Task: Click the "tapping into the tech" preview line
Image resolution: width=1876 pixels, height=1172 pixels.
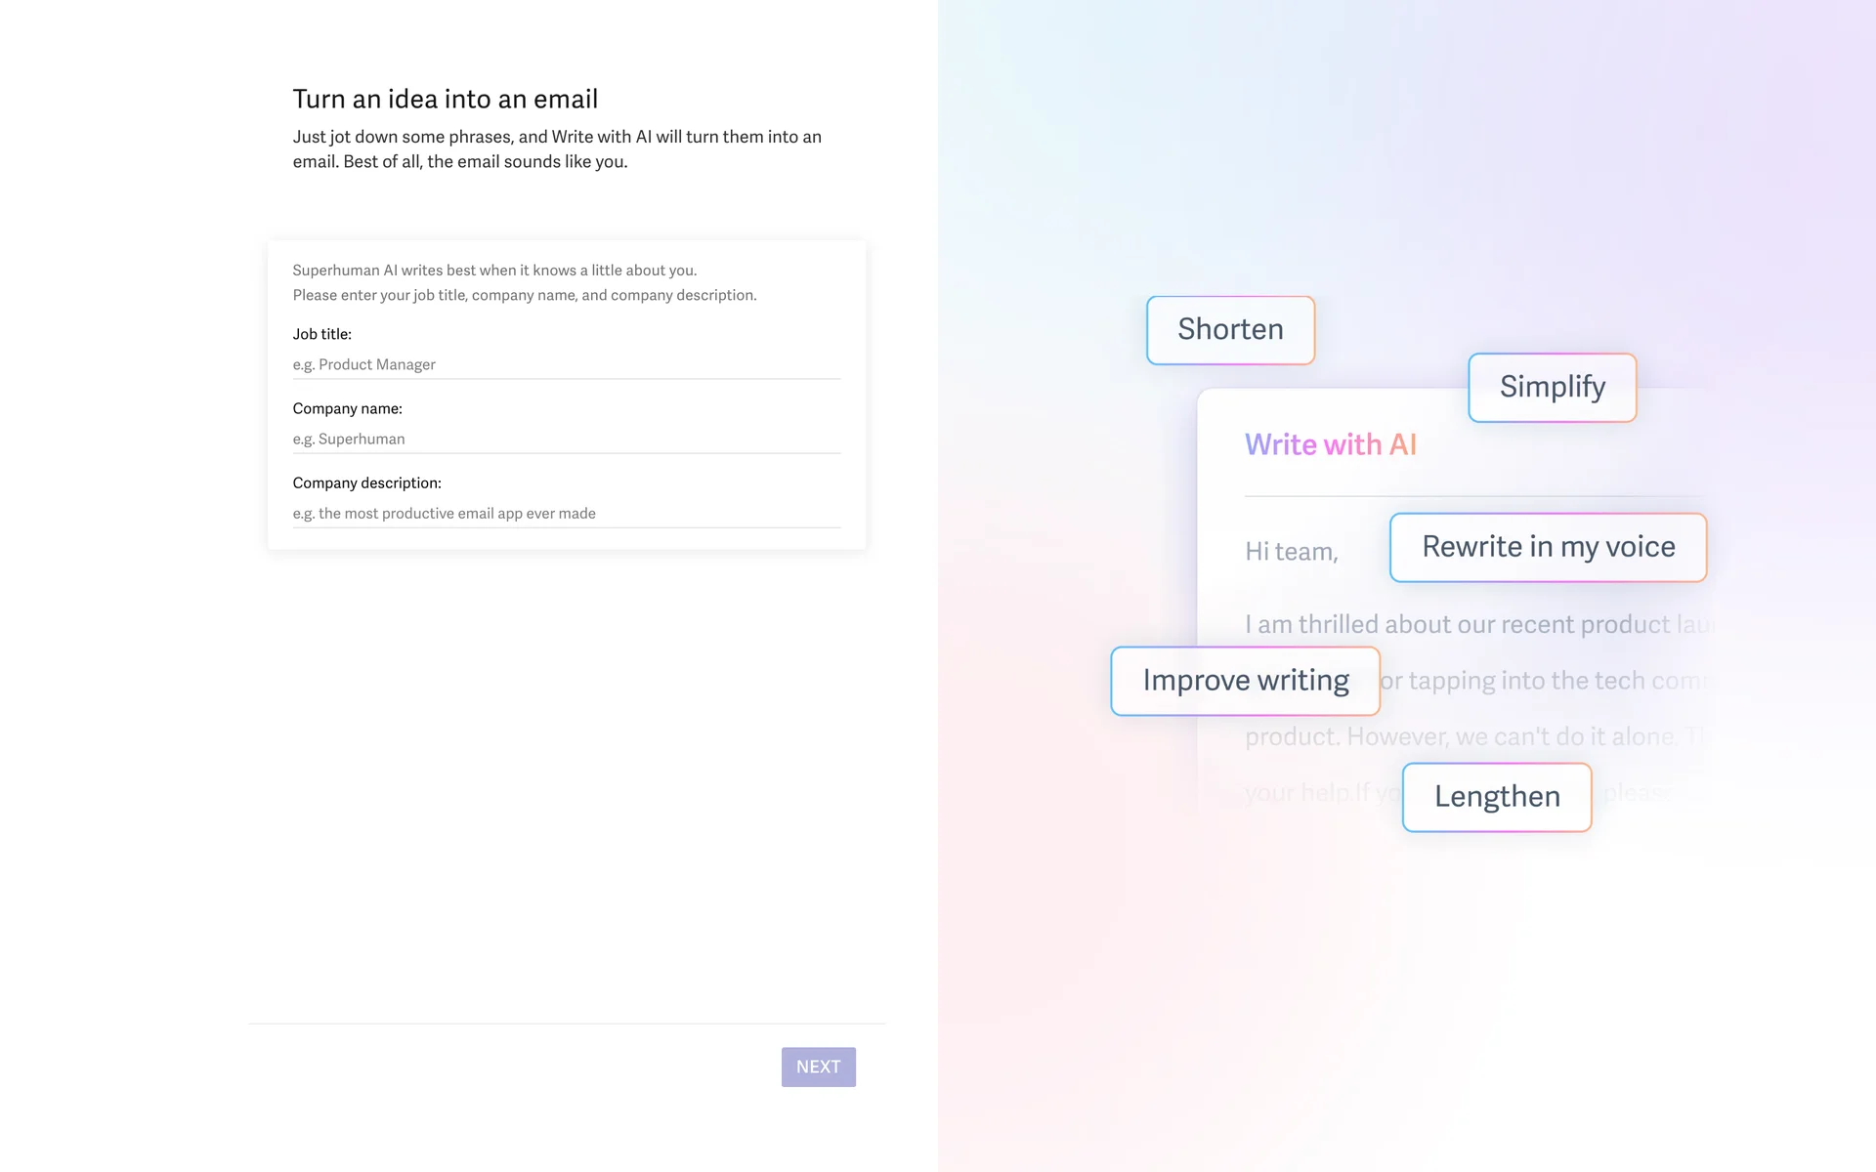Action: (x=1544, y=681)
